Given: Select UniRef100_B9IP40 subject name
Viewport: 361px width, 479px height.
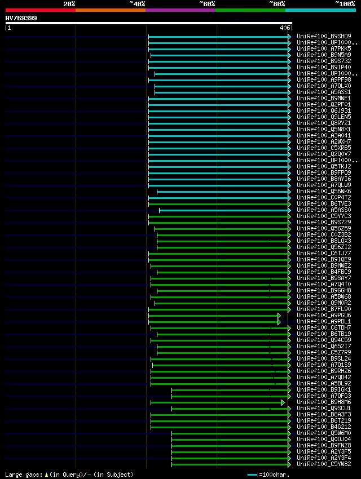Looking at the screenshot, I should (324, 67).
